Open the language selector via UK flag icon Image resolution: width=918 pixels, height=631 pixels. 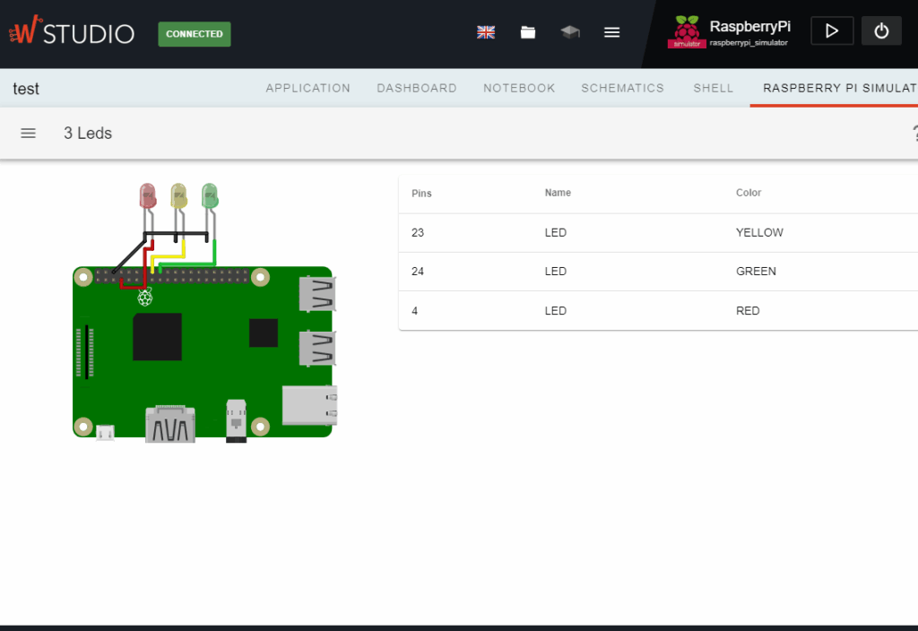coord(485,31)
